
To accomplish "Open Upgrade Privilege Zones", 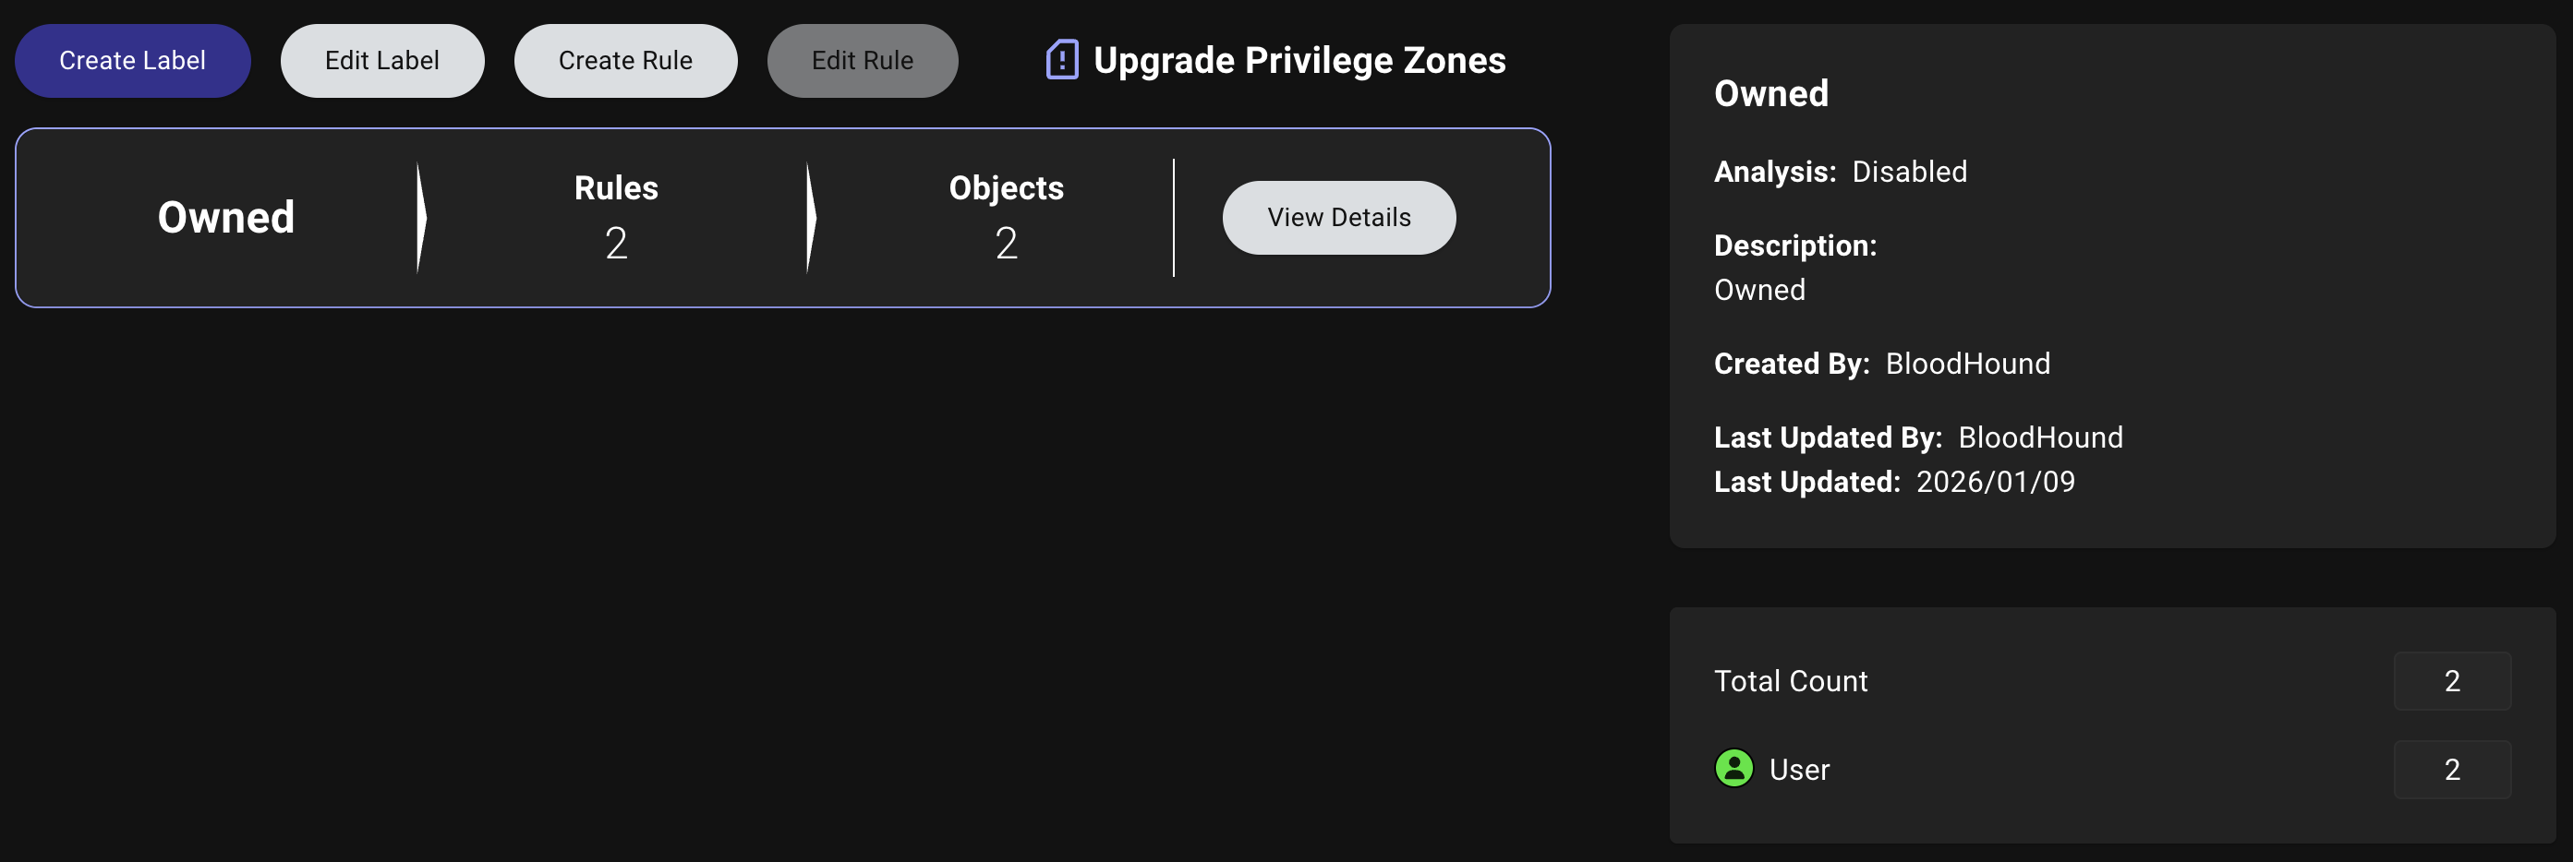I will tap(1299, 60).
